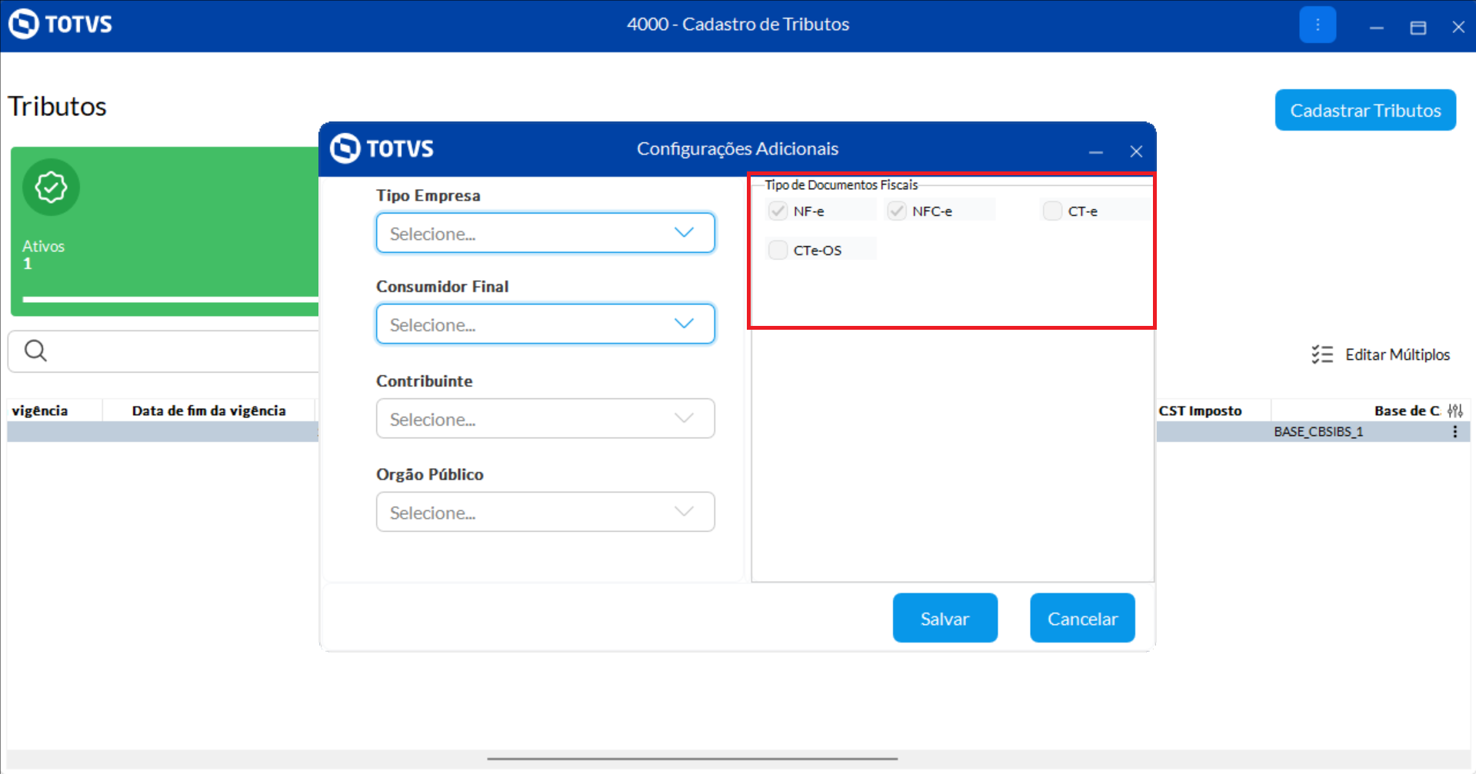Click the search magnifier icon
The image size is (1476, 774).
click(35, 351)
